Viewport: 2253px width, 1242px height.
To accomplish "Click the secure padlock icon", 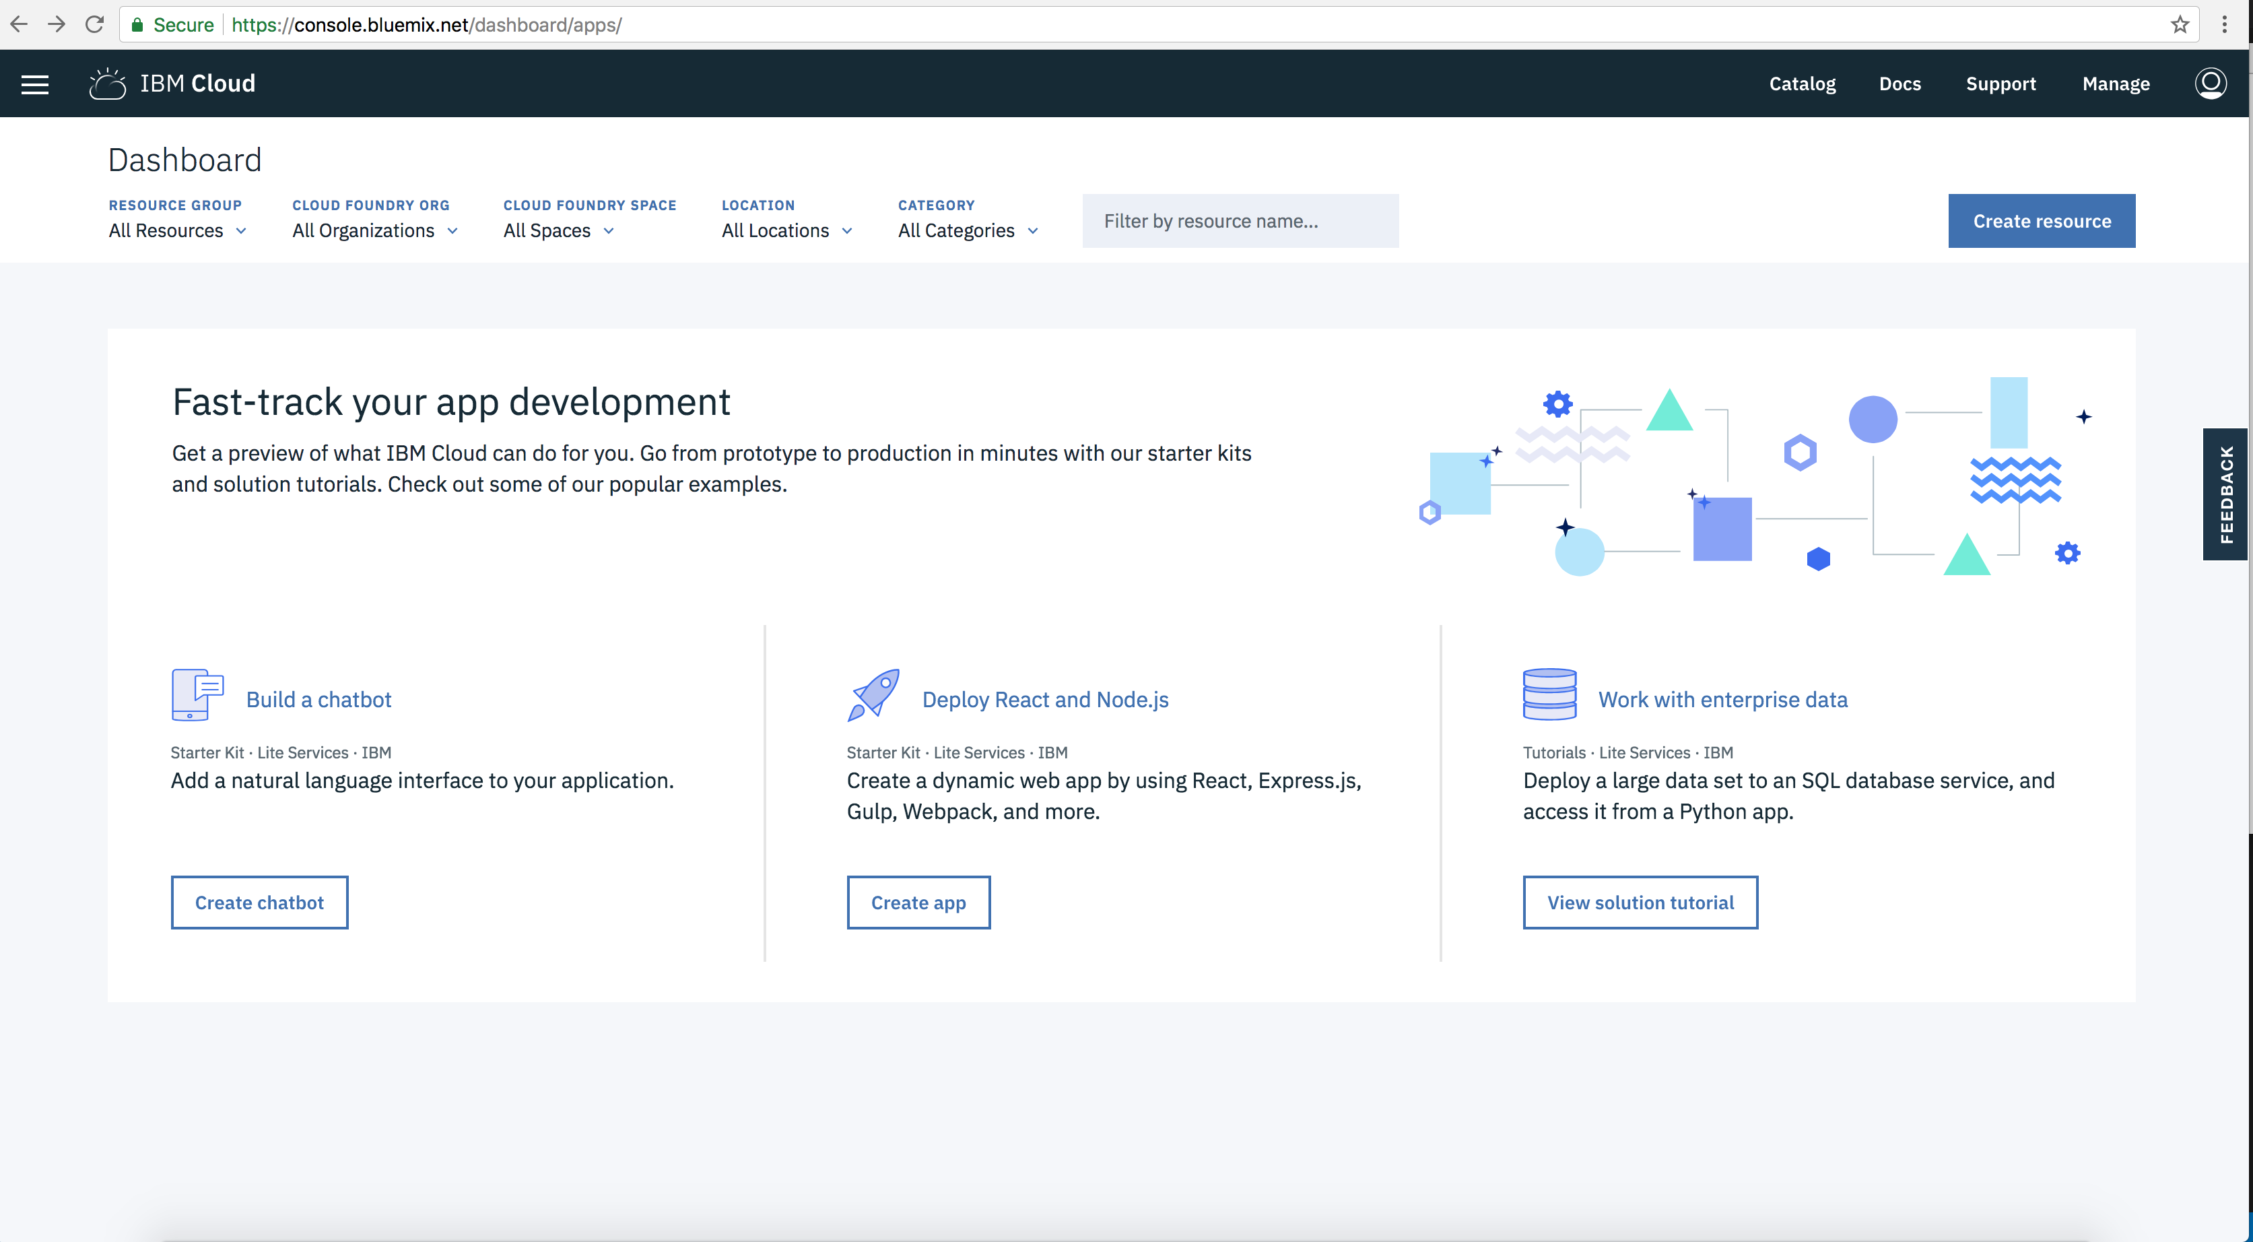I will point(137,24).
